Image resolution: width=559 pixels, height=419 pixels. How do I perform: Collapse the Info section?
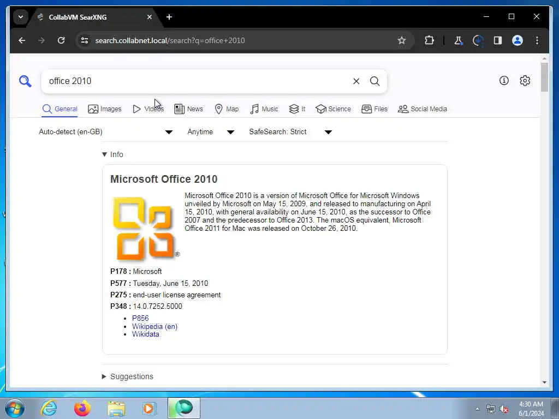coord(112,154)
